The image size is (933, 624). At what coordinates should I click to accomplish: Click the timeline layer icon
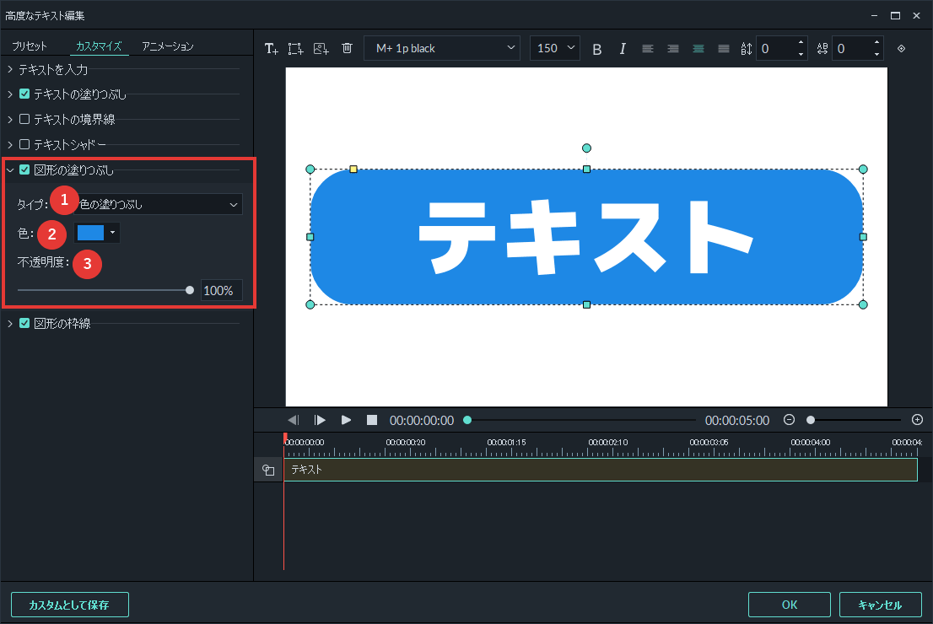[x=268, y=470]
